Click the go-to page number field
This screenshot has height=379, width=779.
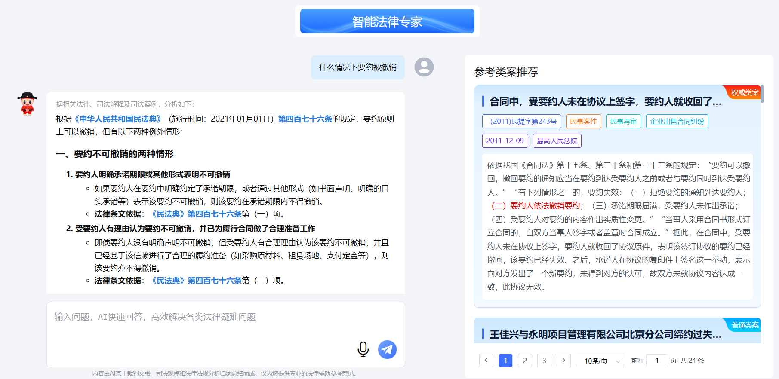click(657, 361)
